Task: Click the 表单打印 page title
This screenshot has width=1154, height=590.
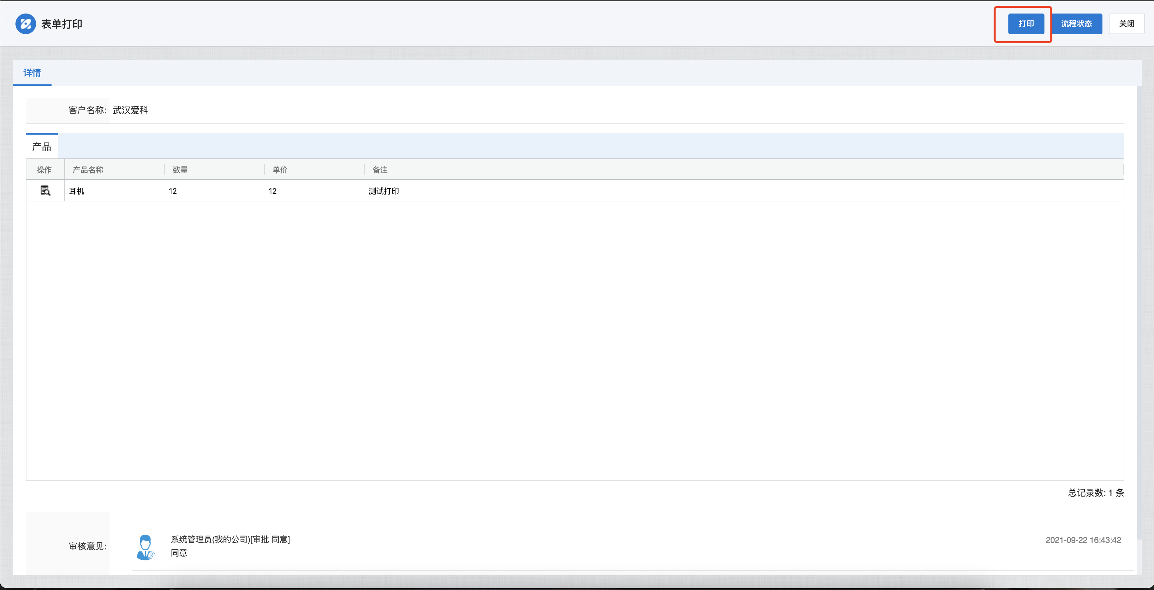Action: click(x=62, y=24)
